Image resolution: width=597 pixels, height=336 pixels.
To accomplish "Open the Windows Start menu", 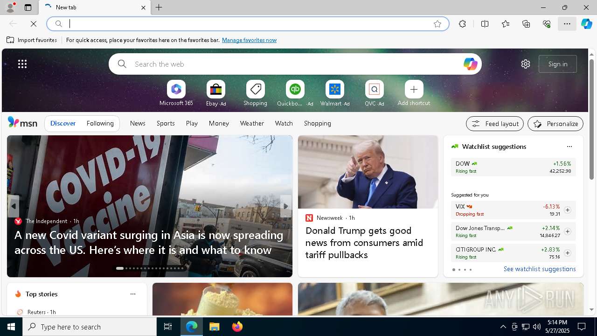I will [11, 327].
